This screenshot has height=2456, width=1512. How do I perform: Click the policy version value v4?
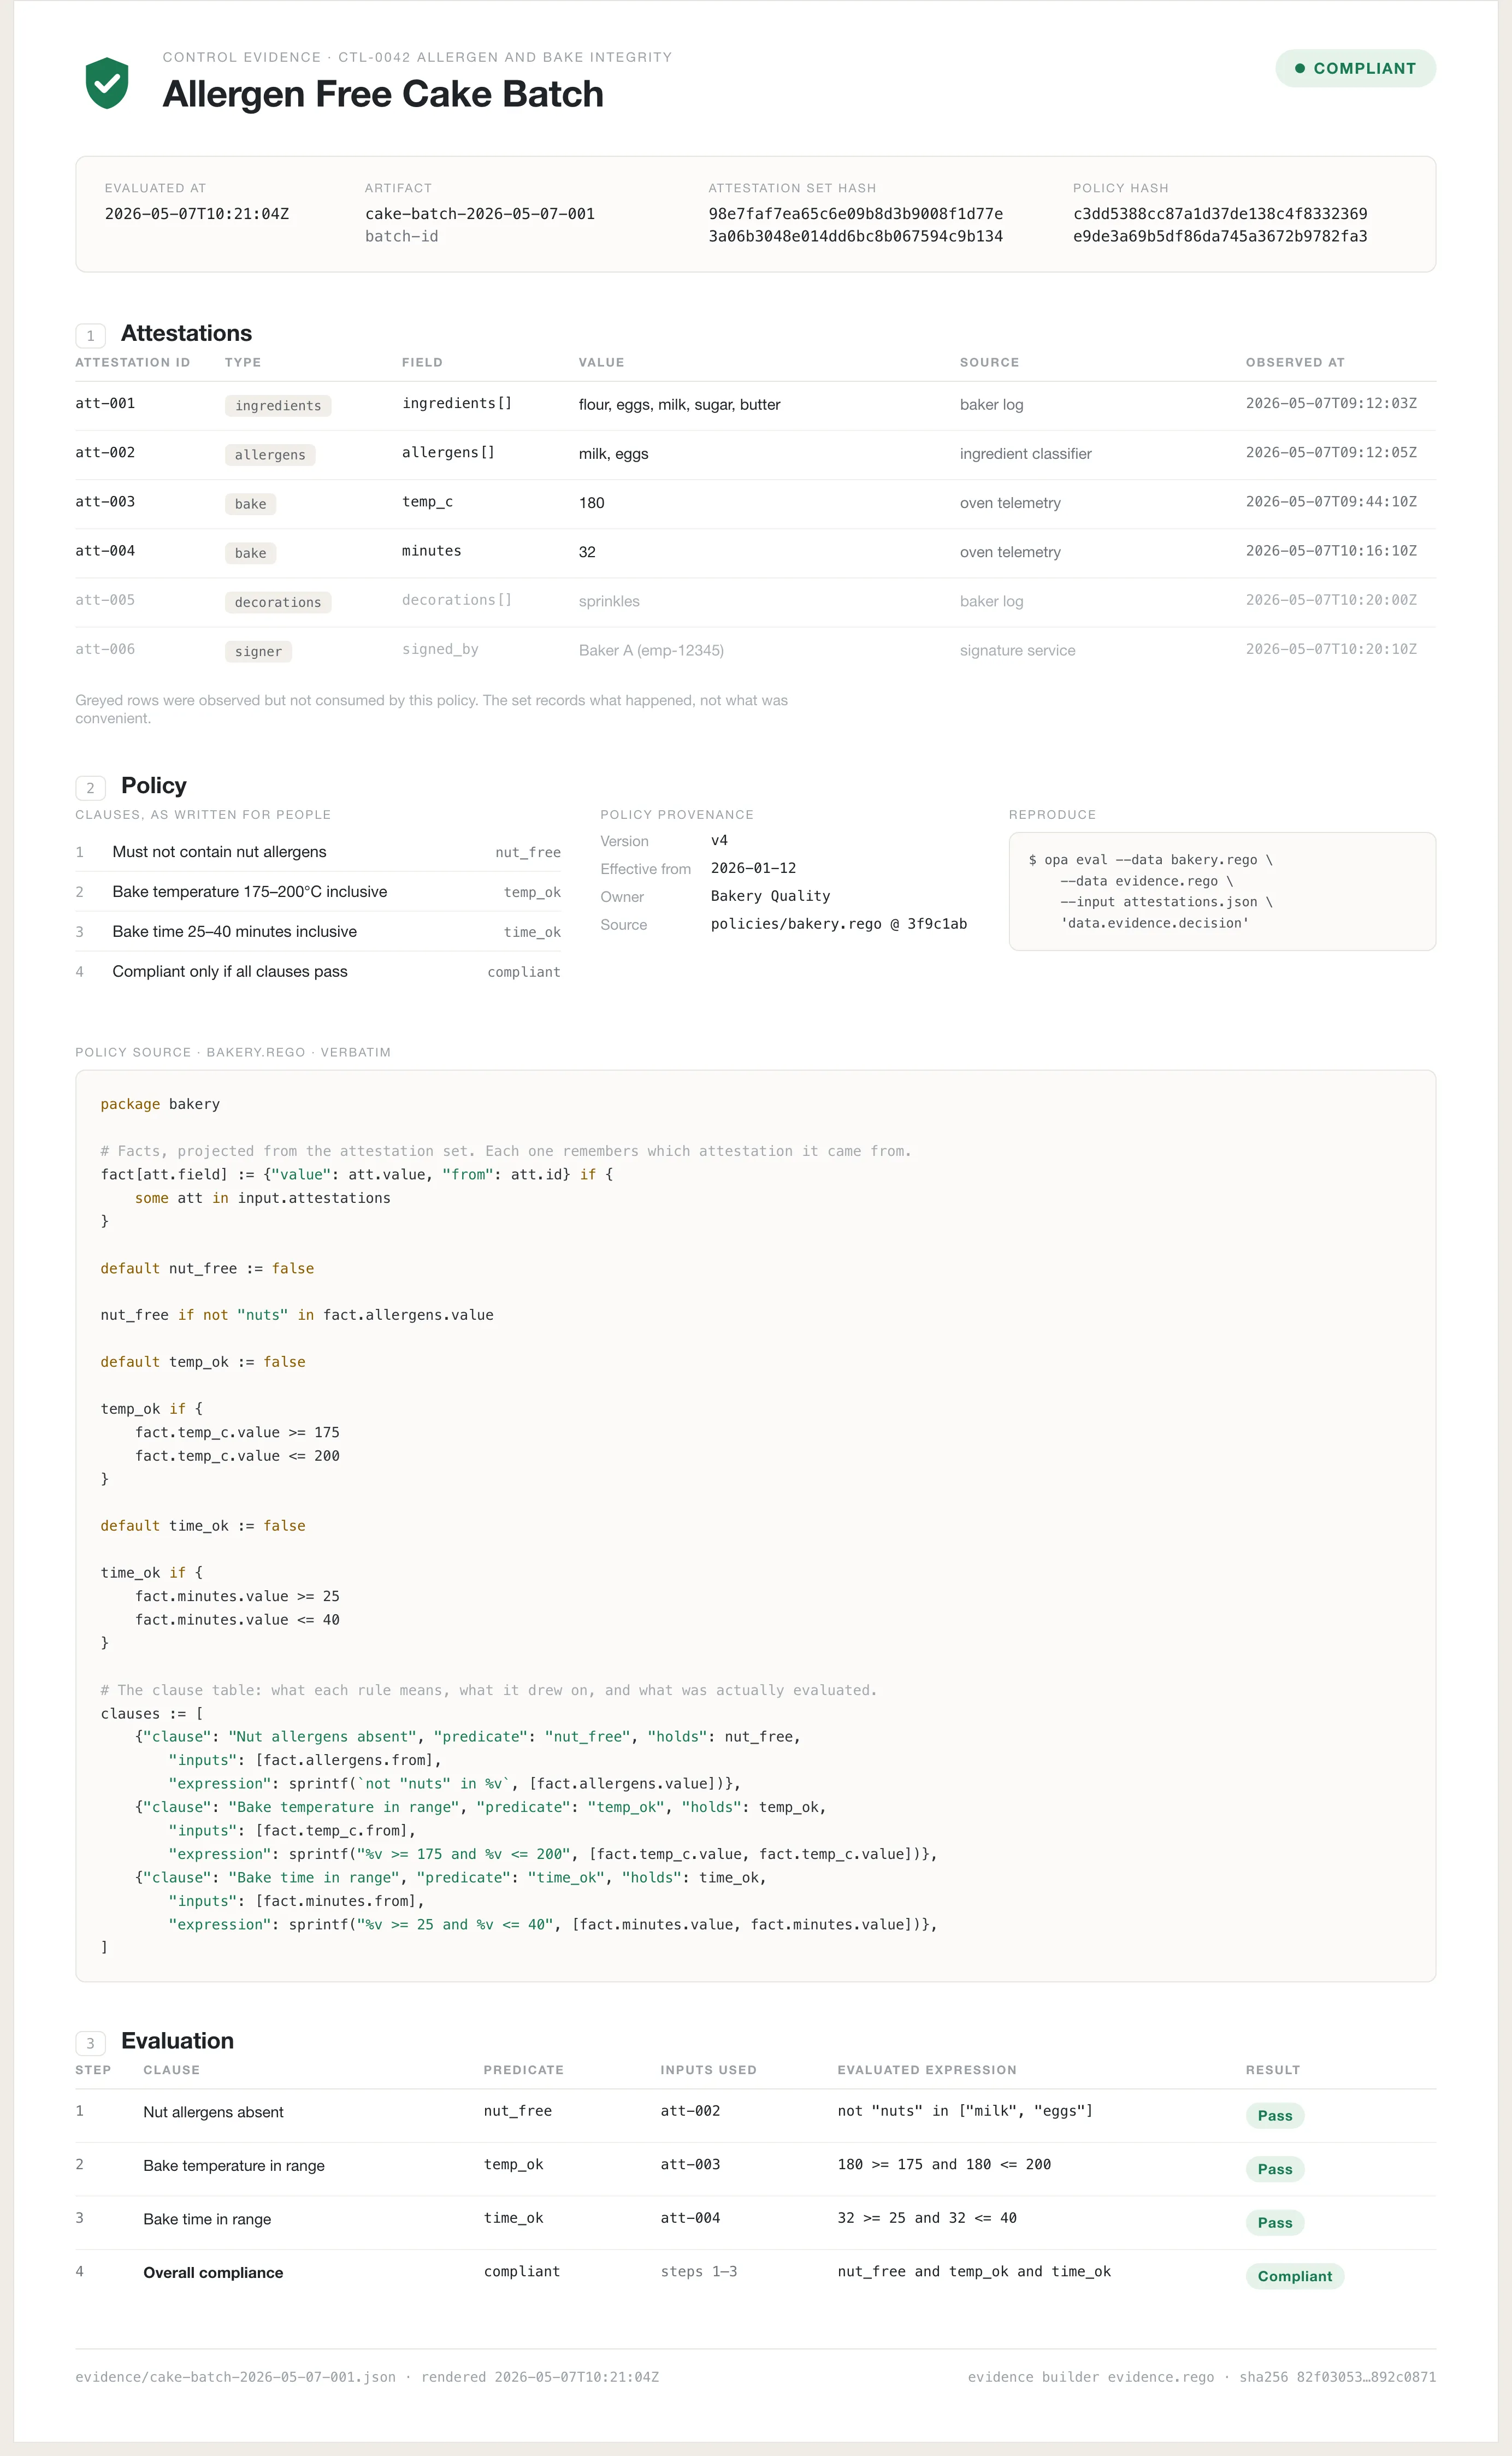719,840
